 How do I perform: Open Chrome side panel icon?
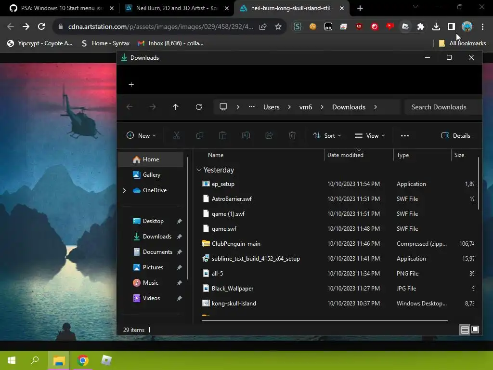coord(452,27)
